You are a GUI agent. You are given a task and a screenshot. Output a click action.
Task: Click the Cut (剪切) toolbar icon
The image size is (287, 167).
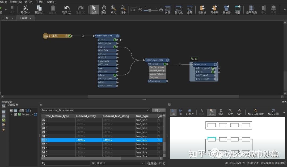coord(25,10)
